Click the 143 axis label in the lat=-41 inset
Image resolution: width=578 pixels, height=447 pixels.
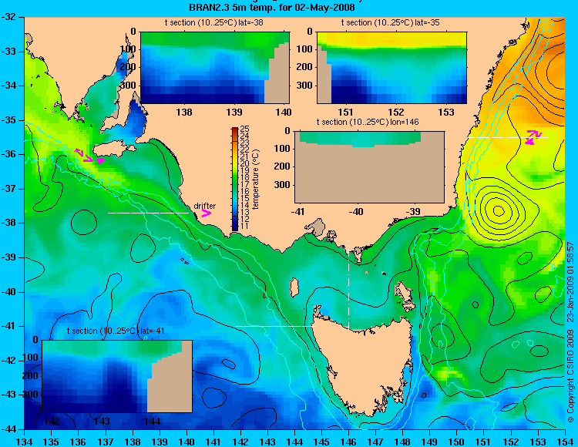coord(102,421)
